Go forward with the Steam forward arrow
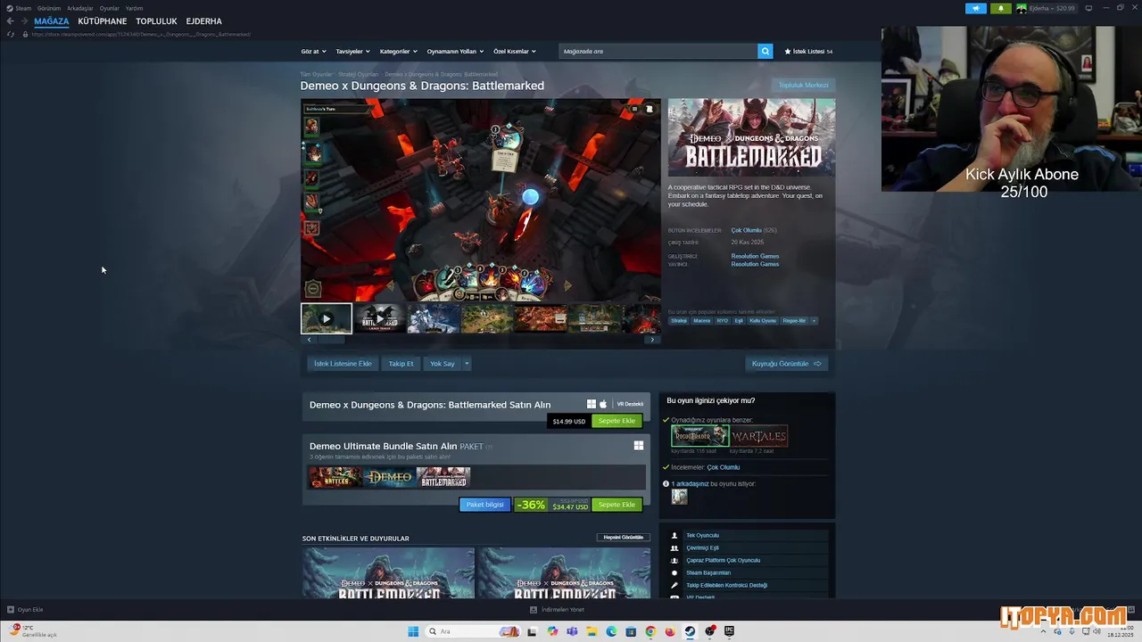 click(x=23, y=21)
